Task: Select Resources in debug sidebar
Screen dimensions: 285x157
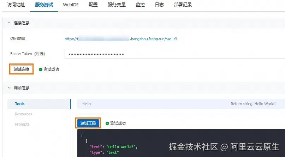Action: point(23,114)
